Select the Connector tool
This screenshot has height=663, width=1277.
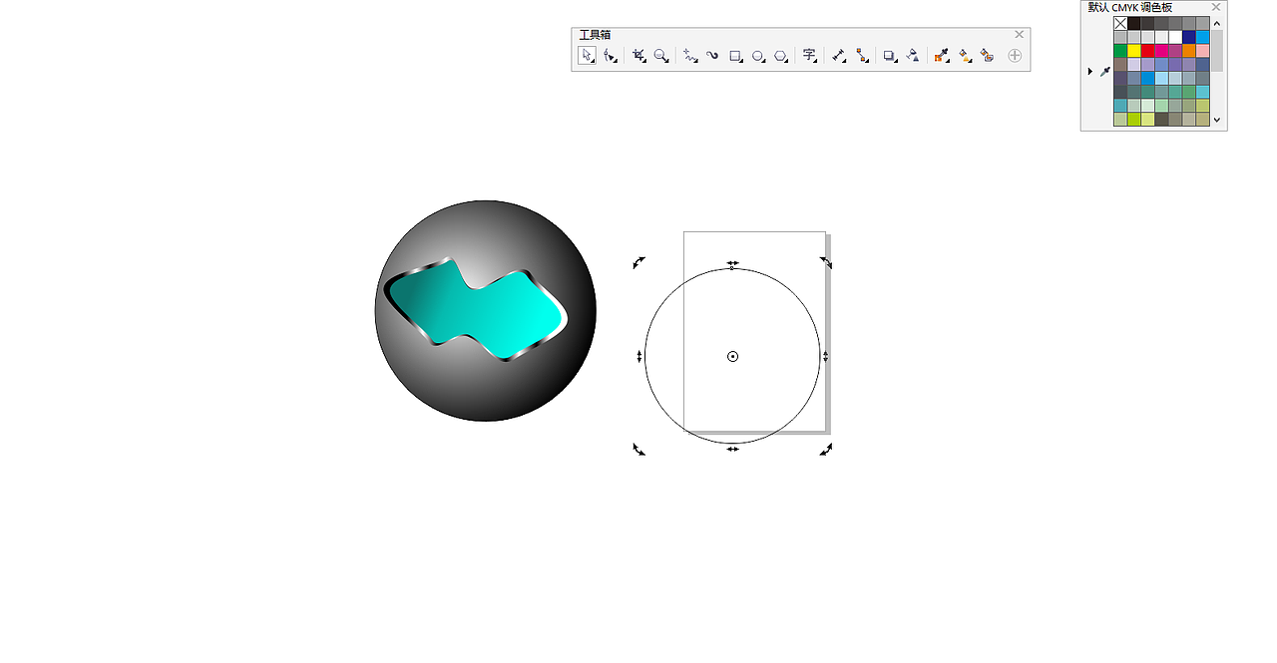pos(862,56)
